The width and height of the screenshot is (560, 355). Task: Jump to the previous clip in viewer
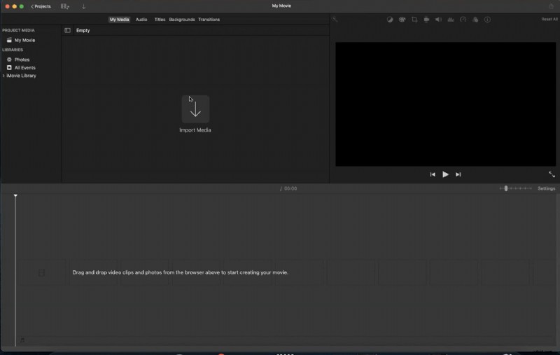(433, 174)
